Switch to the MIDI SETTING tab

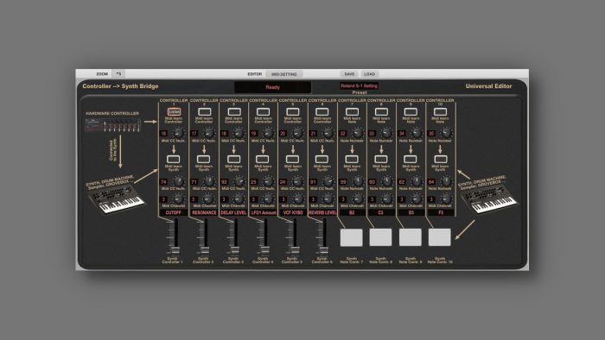tap(284, 74)
